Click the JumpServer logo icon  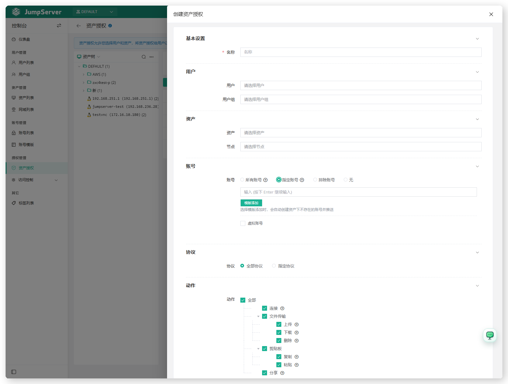16,12
